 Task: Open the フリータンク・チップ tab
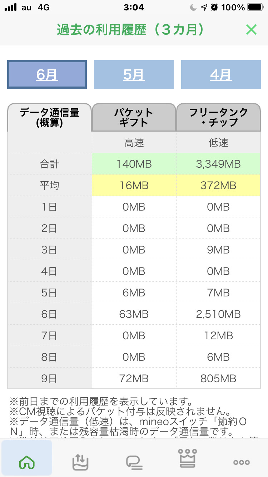[218, 118]
